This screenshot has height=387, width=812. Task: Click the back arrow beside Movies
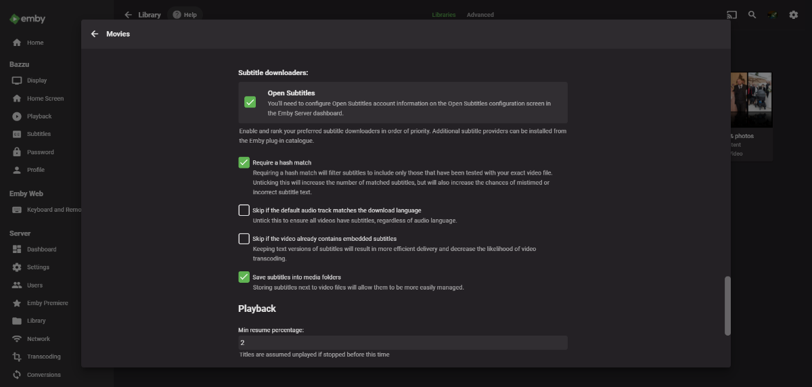[95, 34]
